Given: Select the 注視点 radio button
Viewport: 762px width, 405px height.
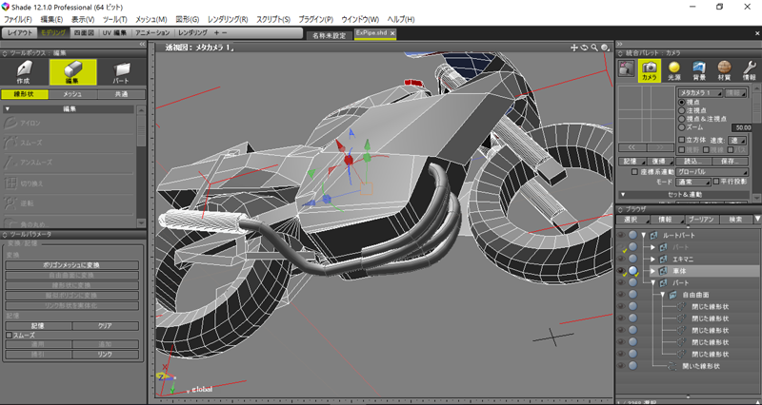Looking at the screenshot, I should (x=681, y=110).
